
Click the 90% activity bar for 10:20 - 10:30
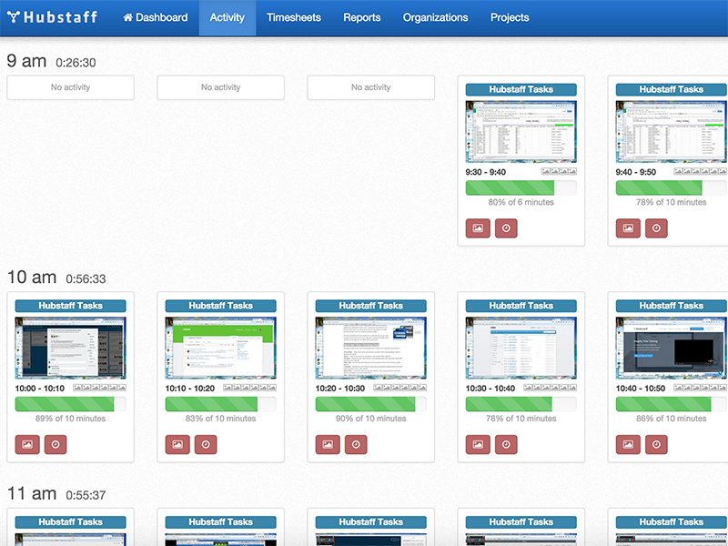tap(371, 404)
